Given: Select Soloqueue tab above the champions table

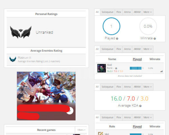Looking at the screenshot, I should [x=108, y=49].
